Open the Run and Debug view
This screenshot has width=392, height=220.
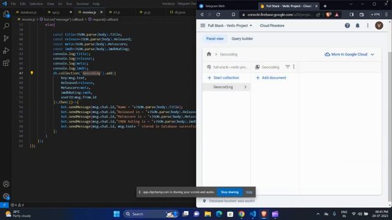(6, 50)
